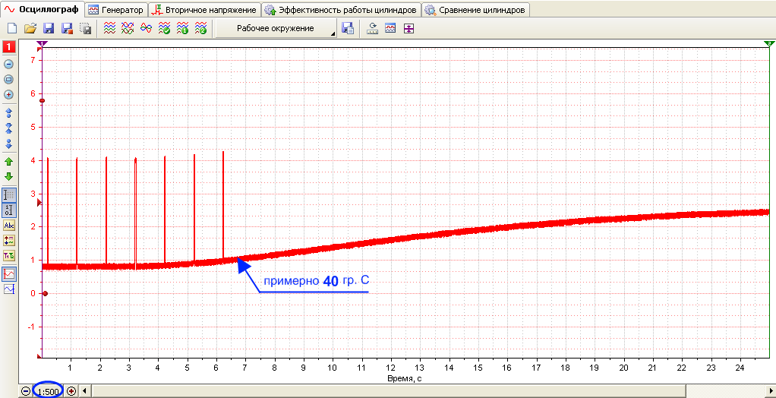Click vertical zoom out minus icon
Image resolution: width=776 pixels, height=398 pixels.
9,65
